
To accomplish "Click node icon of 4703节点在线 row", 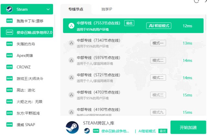I will tap(71, 95).
